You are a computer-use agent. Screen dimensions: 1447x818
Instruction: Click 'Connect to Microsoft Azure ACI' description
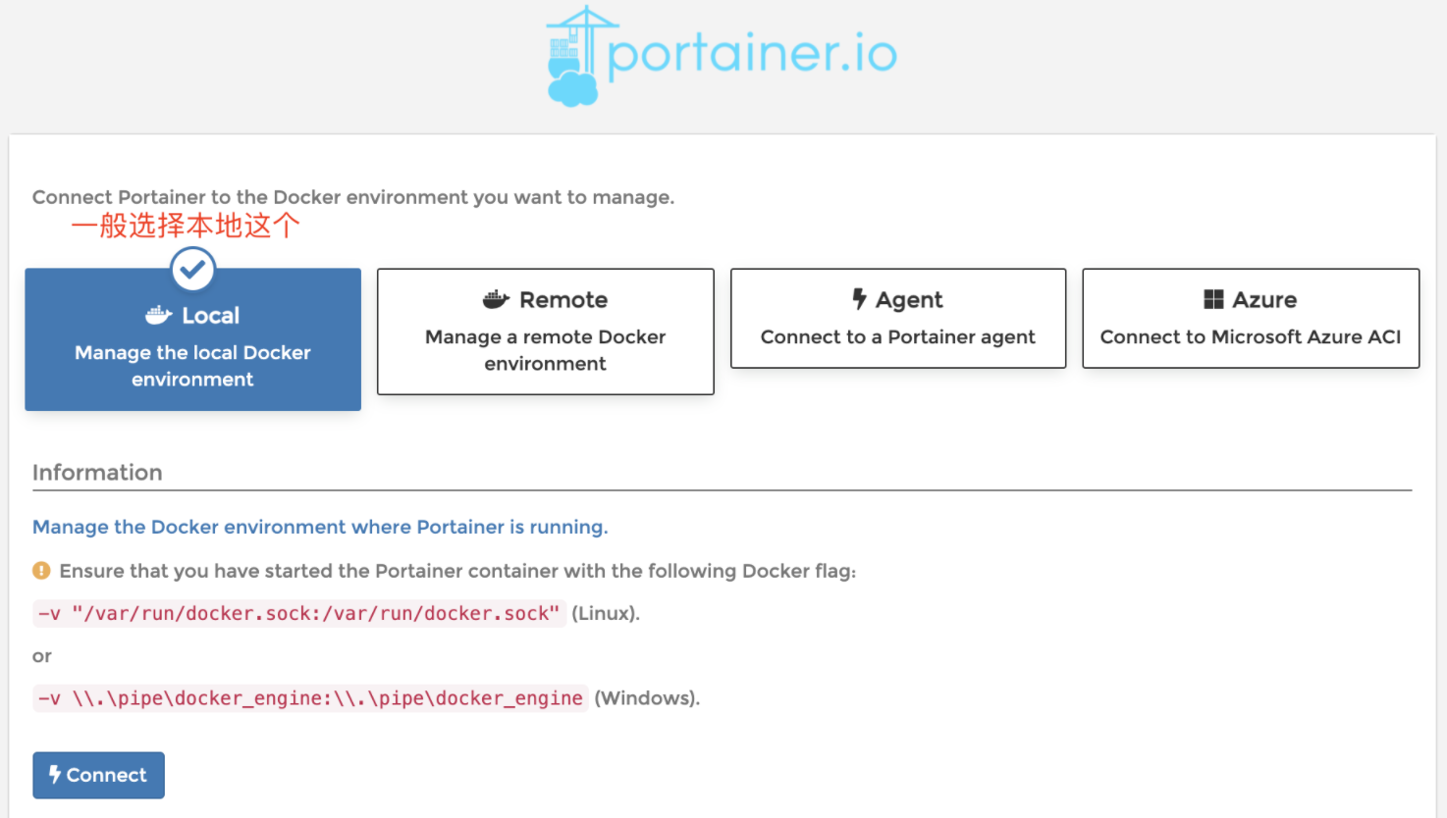coord(1251,336)
